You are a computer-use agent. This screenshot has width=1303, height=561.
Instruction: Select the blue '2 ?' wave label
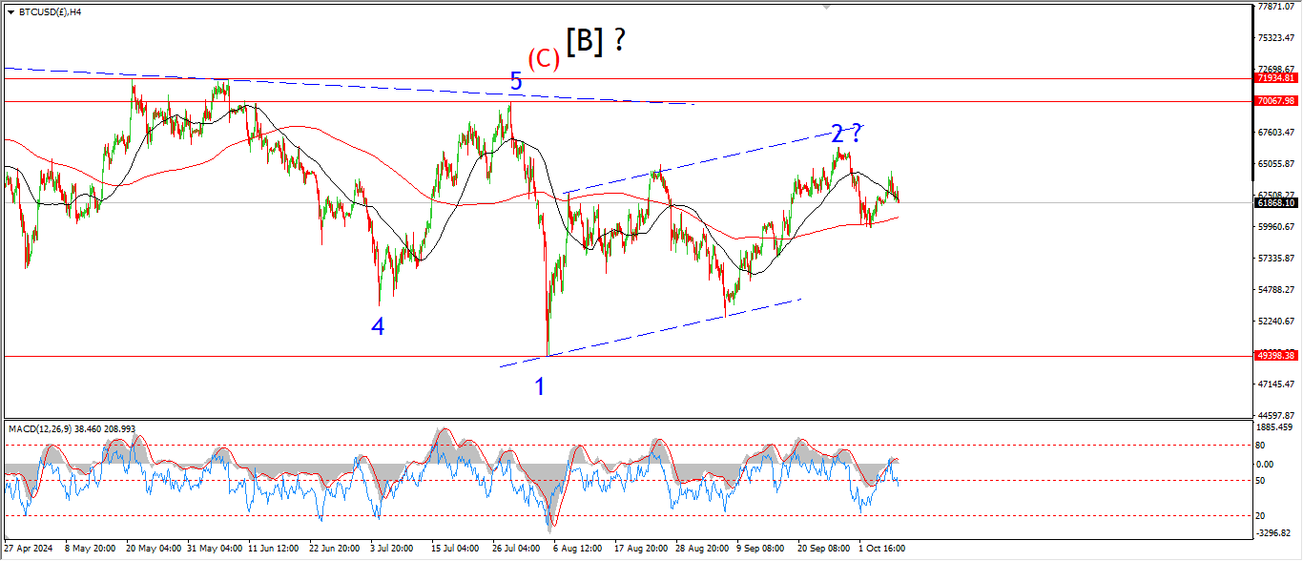point(846,134)
